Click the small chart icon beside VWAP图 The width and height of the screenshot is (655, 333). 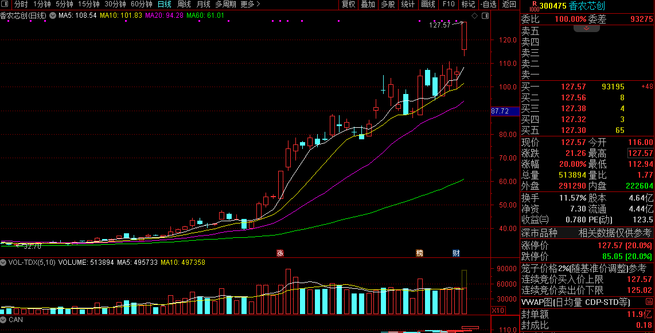click(648, 302)
